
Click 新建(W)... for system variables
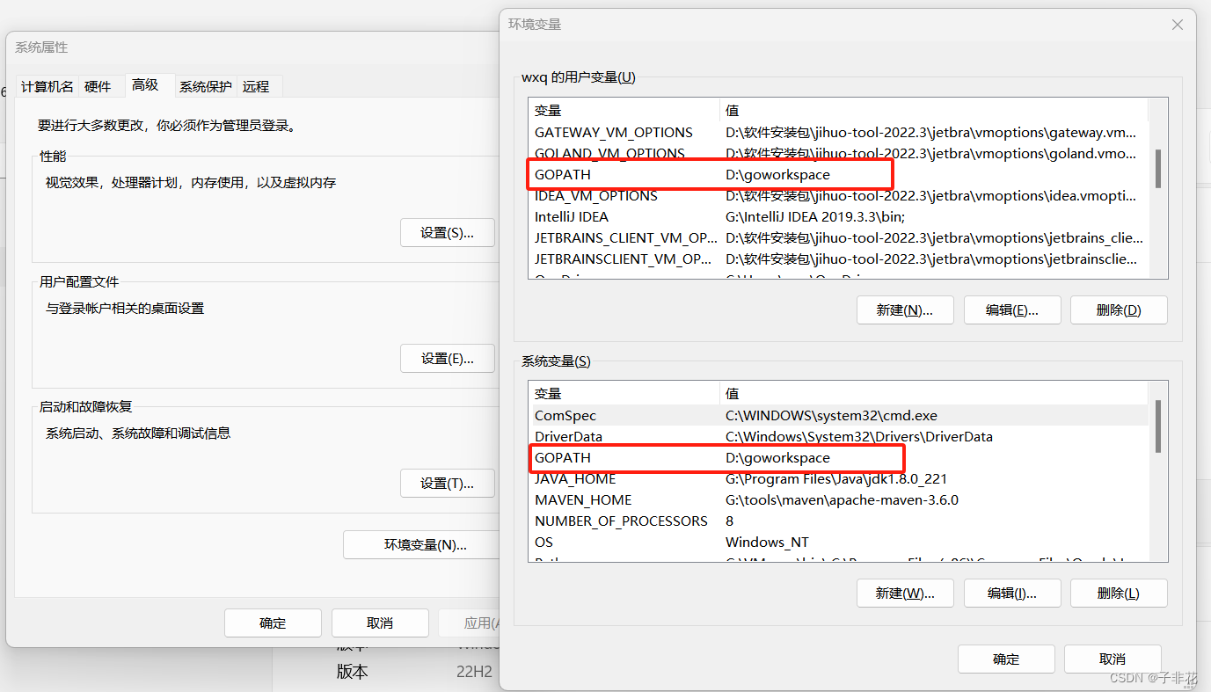click(905, 593)
